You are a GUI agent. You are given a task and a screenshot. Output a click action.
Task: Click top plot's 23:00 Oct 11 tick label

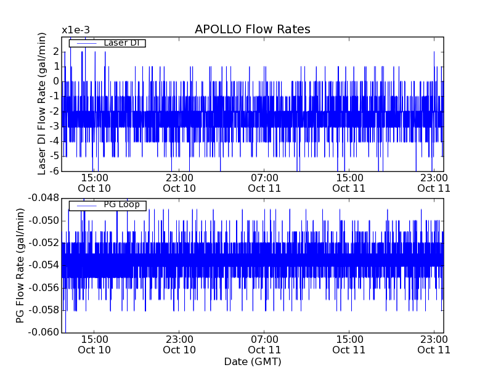[434, 183]
